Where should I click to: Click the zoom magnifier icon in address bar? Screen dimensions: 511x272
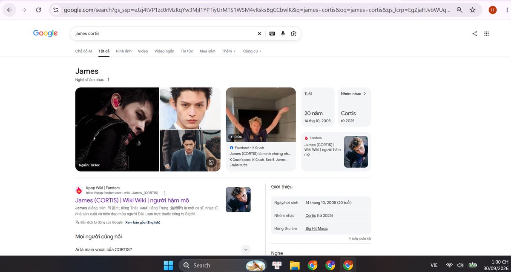pyautogui.click(x=459, y=10)
